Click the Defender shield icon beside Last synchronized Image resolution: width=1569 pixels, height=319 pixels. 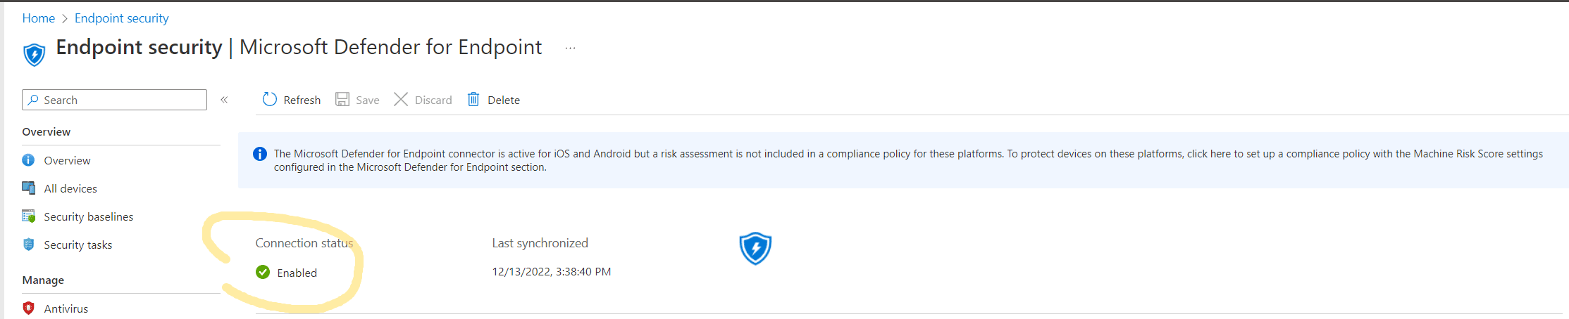pyautogui.click(x=755, y=248)
